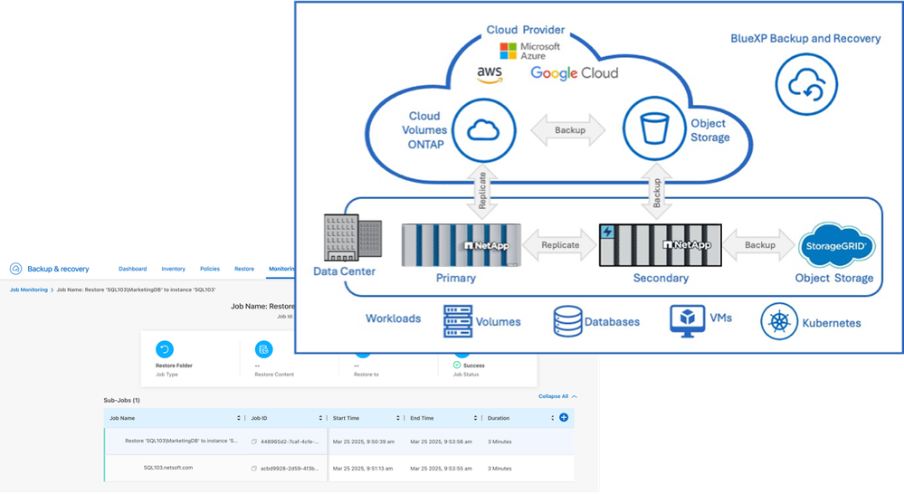Sort by the Job Name column

click(x=239, y=418)
